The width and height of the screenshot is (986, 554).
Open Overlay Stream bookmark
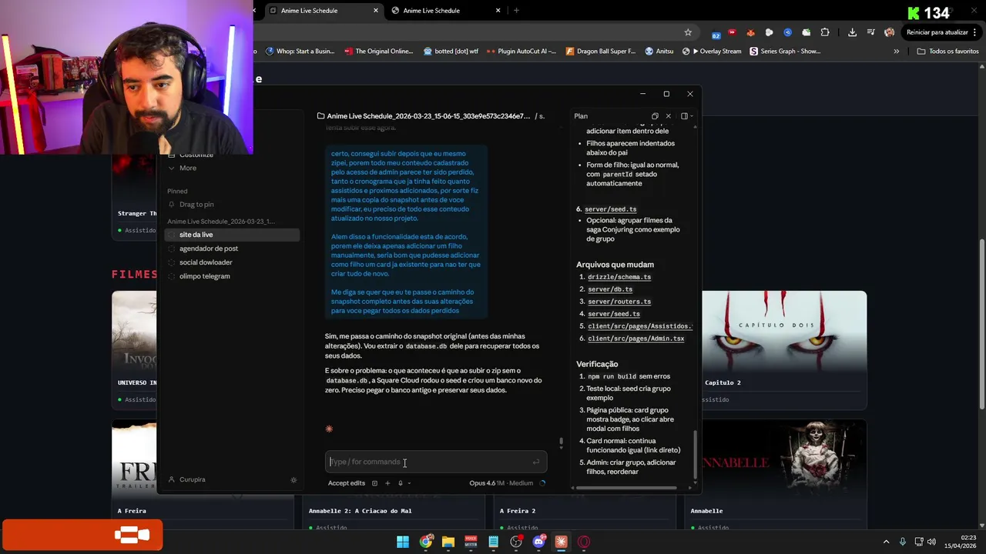(712, 52)
